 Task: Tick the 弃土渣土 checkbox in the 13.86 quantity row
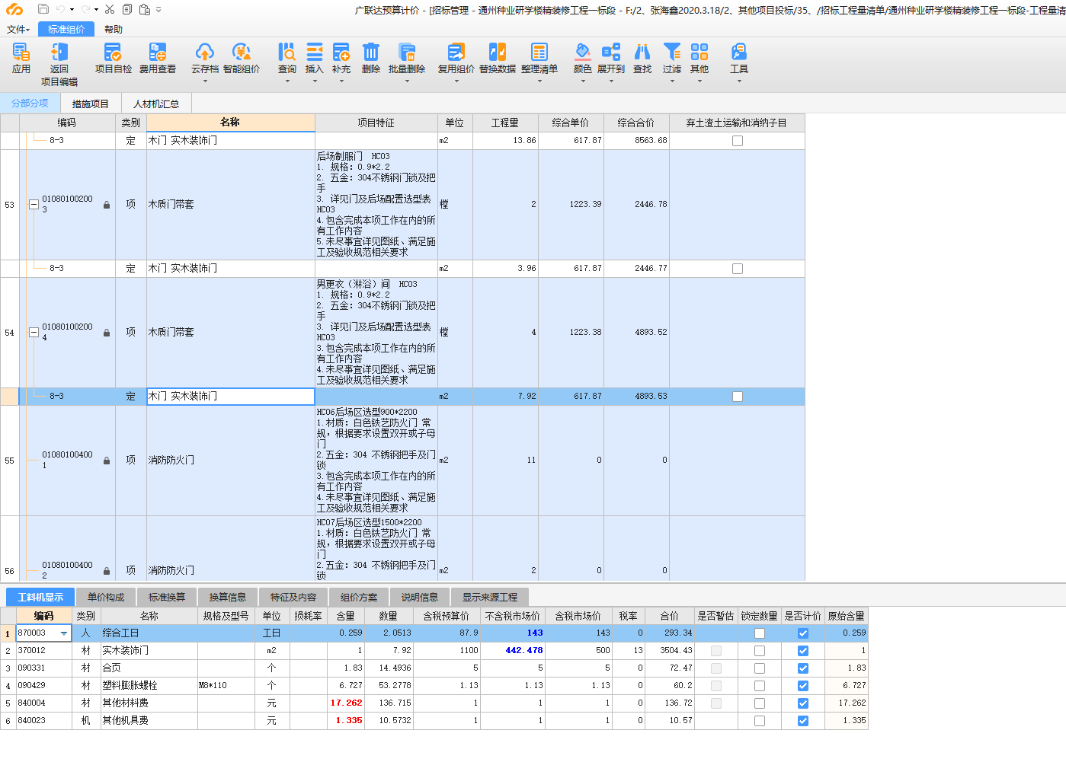point(738,141)
